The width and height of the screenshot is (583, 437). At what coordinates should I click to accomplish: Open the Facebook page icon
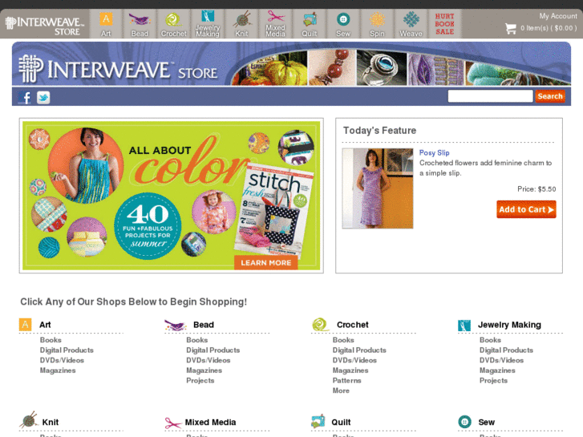pos(25,98)
